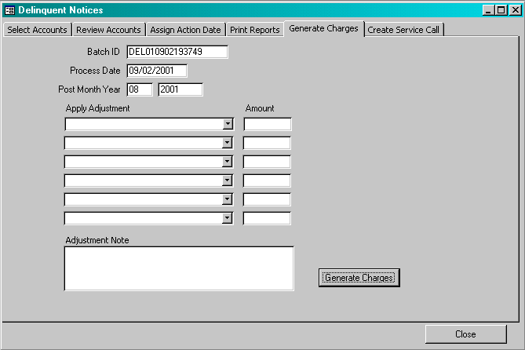The height and width of the screenshot is (350, 525).
Task: Switch to Create Service Call tab
Action: (404, 30)
